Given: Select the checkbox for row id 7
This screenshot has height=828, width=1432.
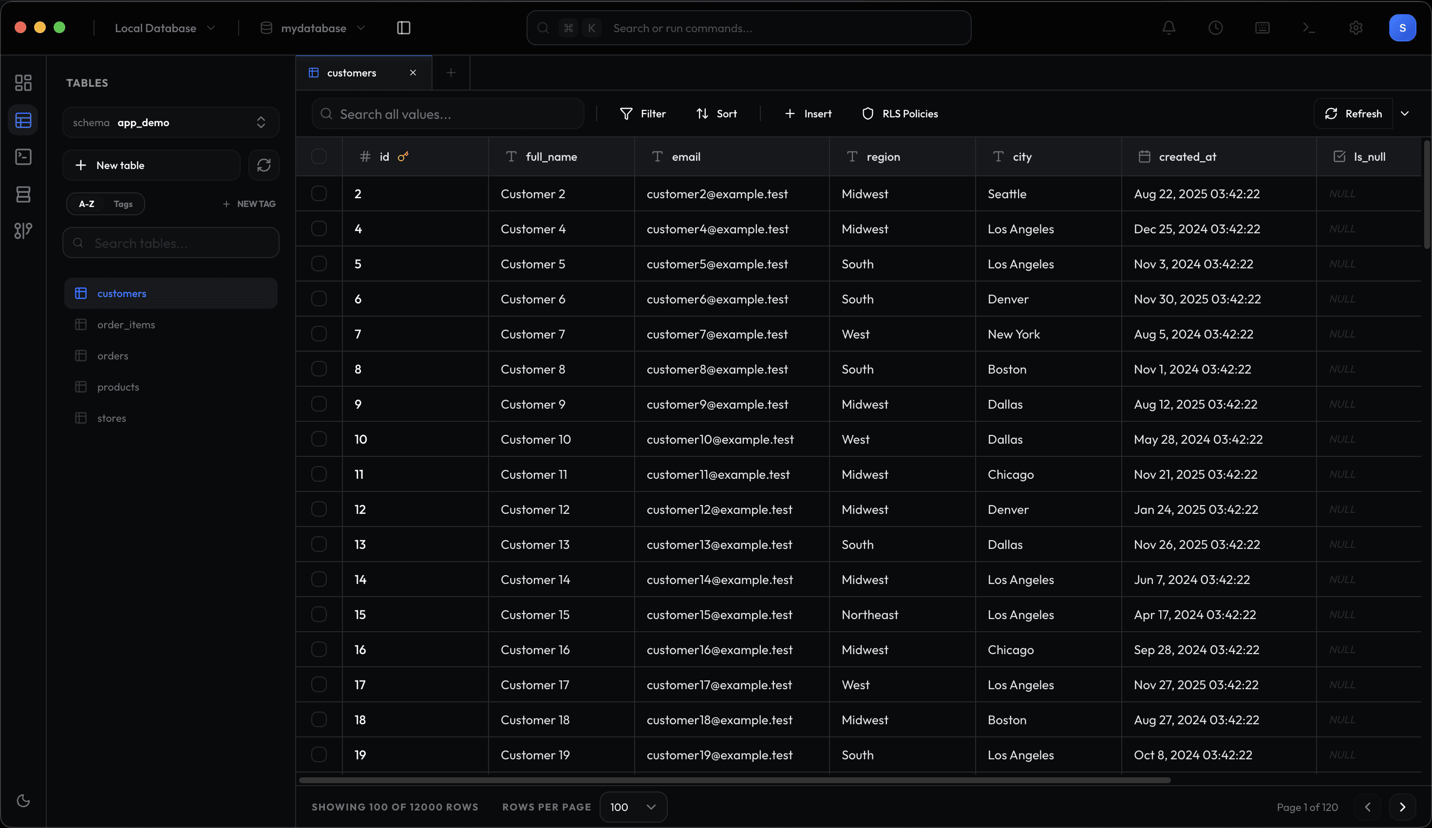Looking at the screenshot, I should [319, 334].
